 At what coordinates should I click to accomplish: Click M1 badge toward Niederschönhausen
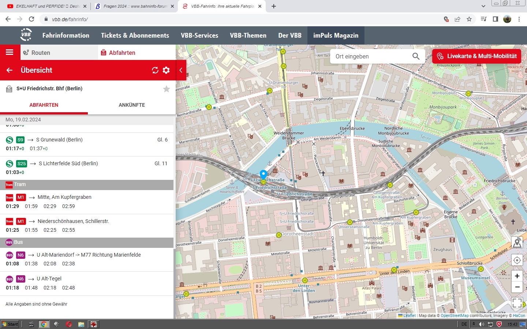21,221
